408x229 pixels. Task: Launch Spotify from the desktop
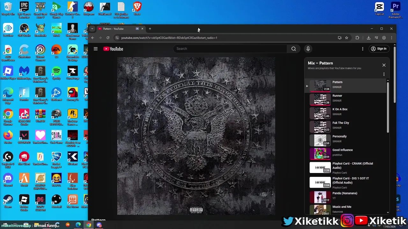click(56, 73)
